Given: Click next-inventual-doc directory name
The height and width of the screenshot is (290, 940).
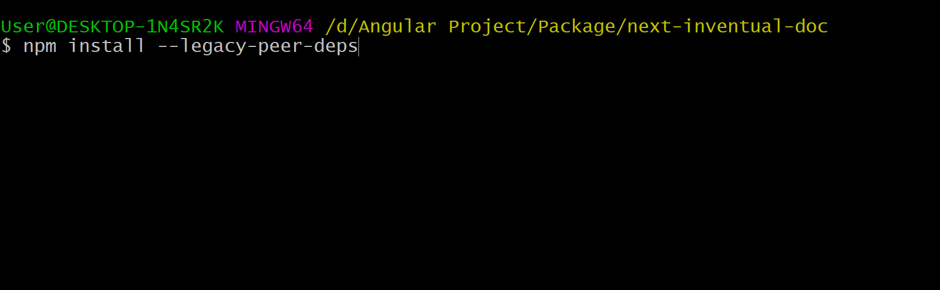Looking at the screenshot, I should (x=728, y=26).
